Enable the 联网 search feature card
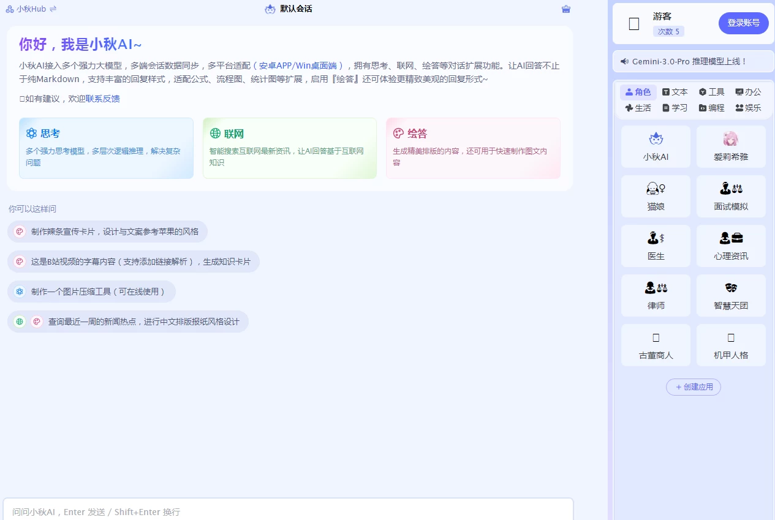 (289, 148)
